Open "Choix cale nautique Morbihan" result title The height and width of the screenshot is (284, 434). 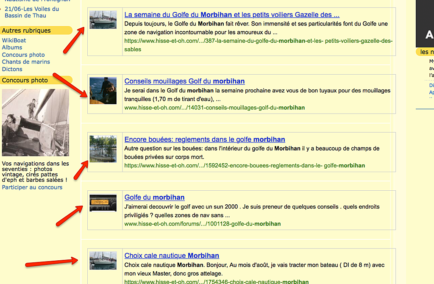click(x=172, y=256)
